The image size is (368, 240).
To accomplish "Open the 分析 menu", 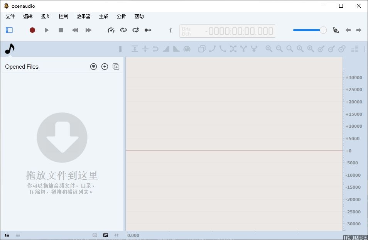I will click(x=121, y=16).
